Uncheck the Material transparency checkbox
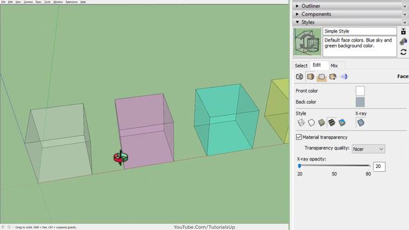Viewport: 409px width, 230px height. [x=299, y=137]
